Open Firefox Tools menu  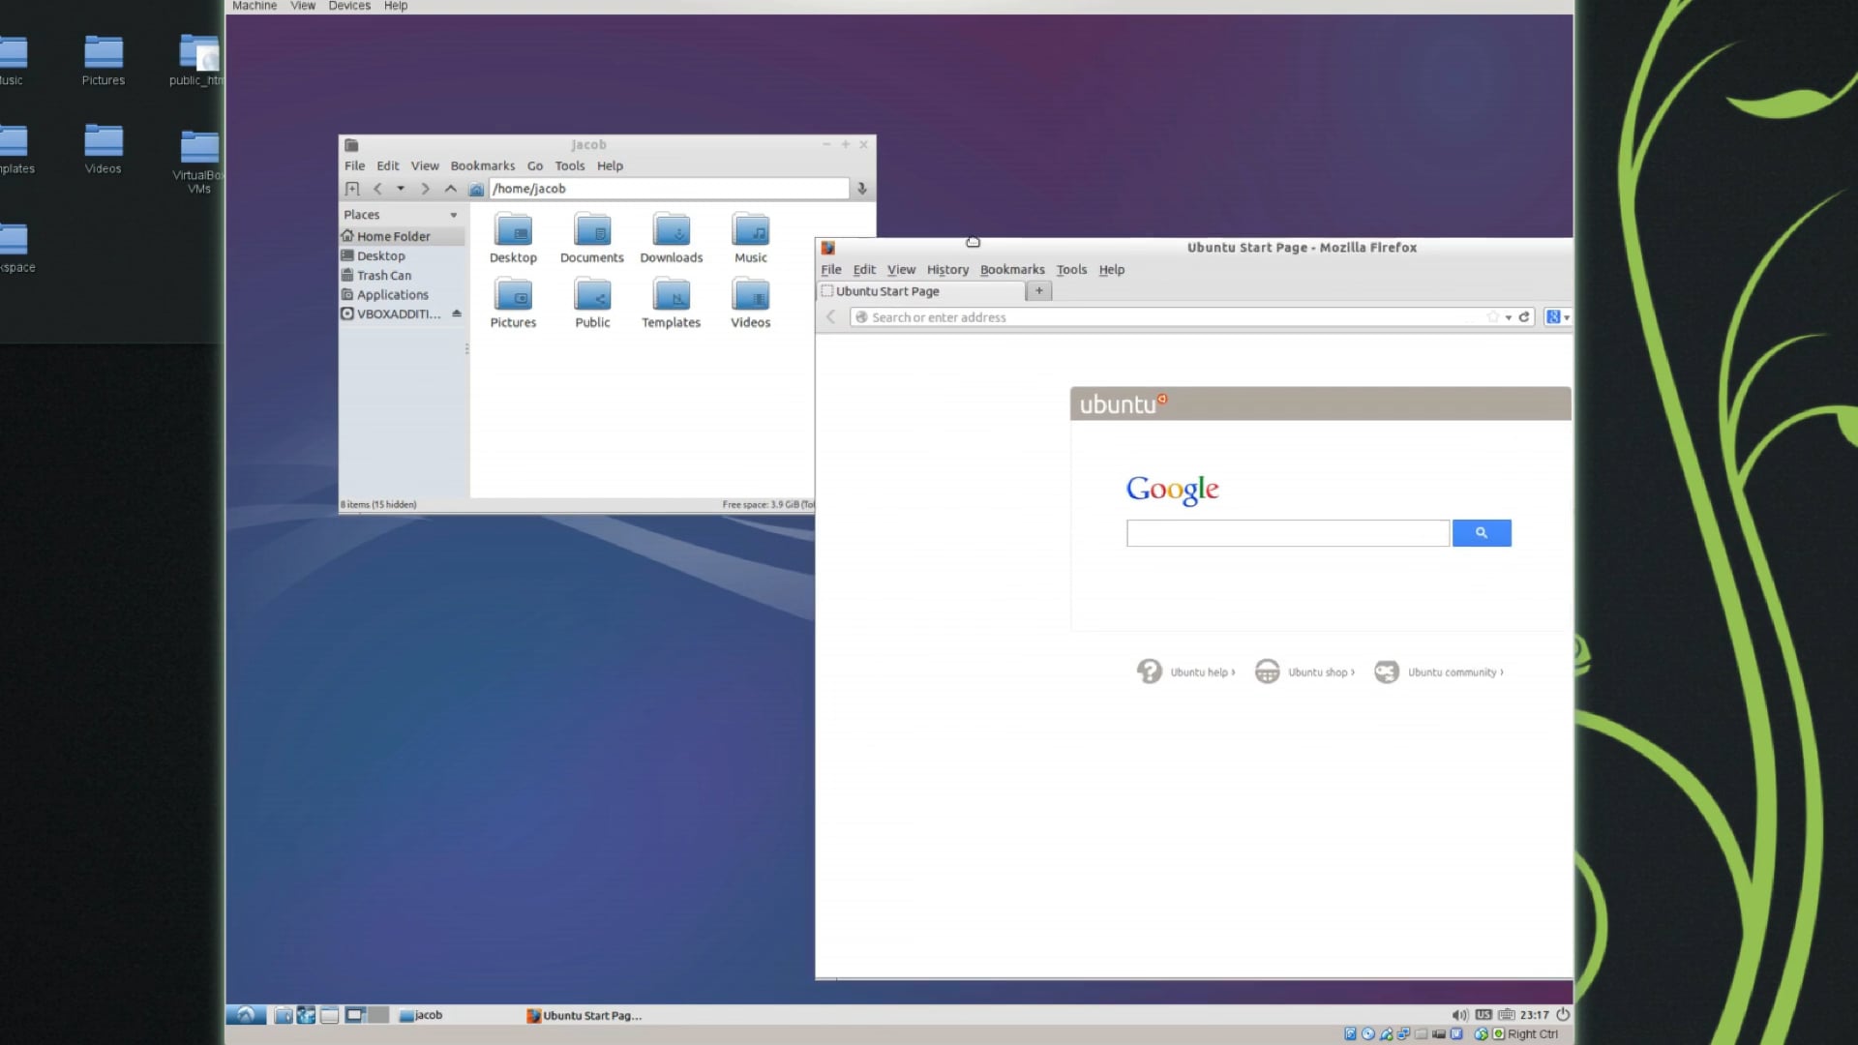point(1071,270)
